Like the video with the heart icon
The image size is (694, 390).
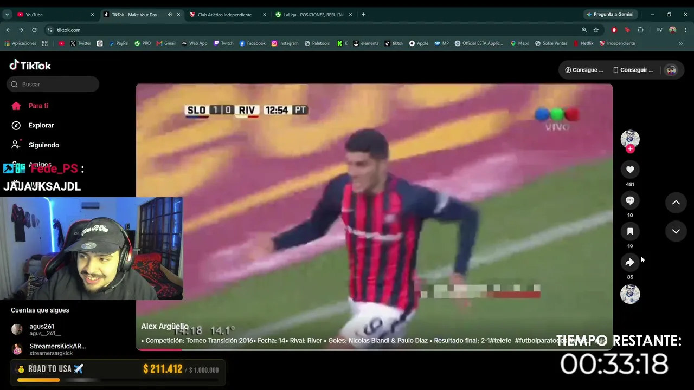click(x=630, y=170)
